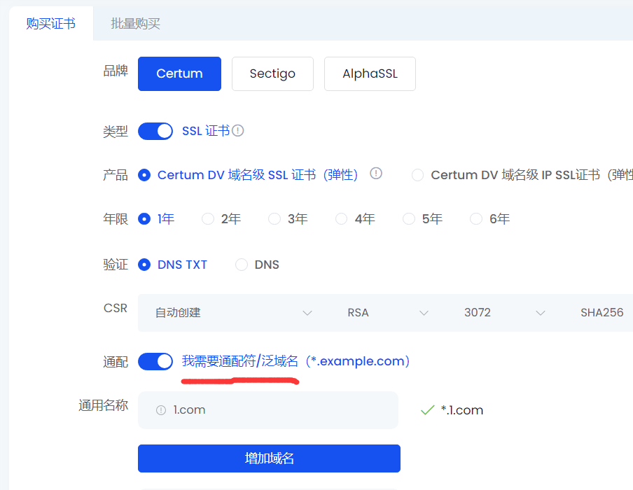Open the 购买证书 tab
Image resolution: width=633 pixels, height=490 pixels.
[x=50, y=24]
